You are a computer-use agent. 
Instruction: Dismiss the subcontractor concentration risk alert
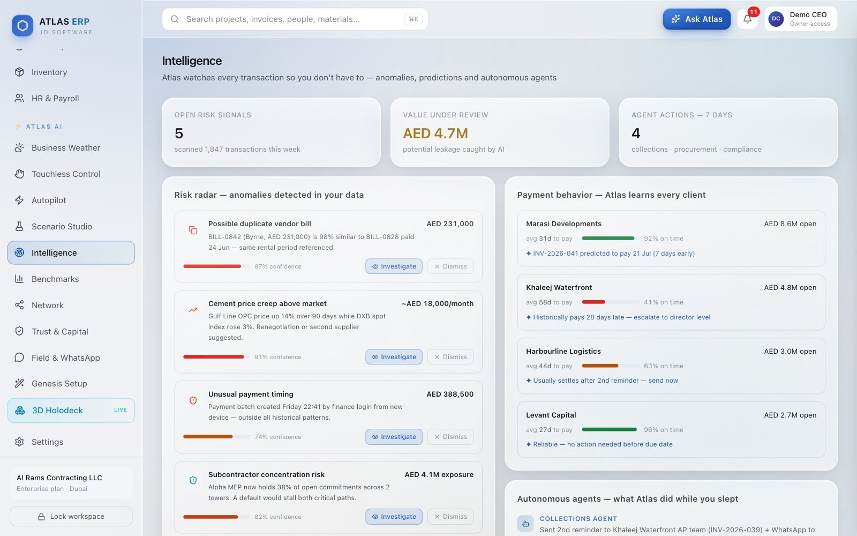450,517
